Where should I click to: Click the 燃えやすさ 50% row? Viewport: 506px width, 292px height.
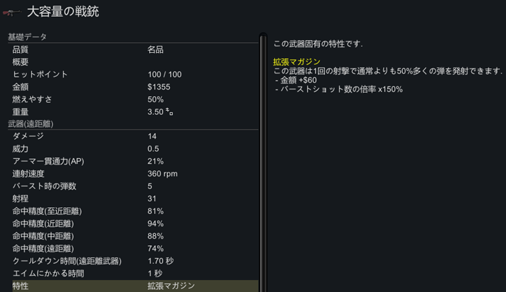135,100
